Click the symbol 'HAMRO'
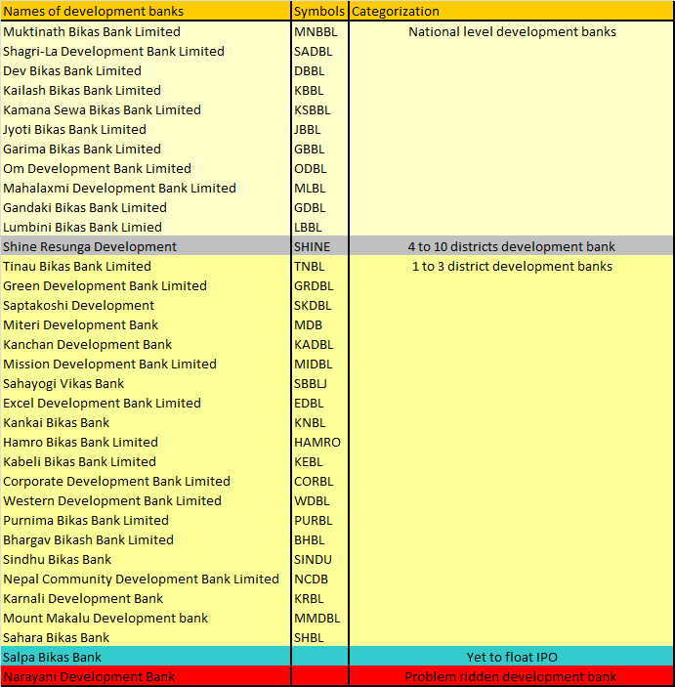675x687 pixels. (x=319, y=442)
